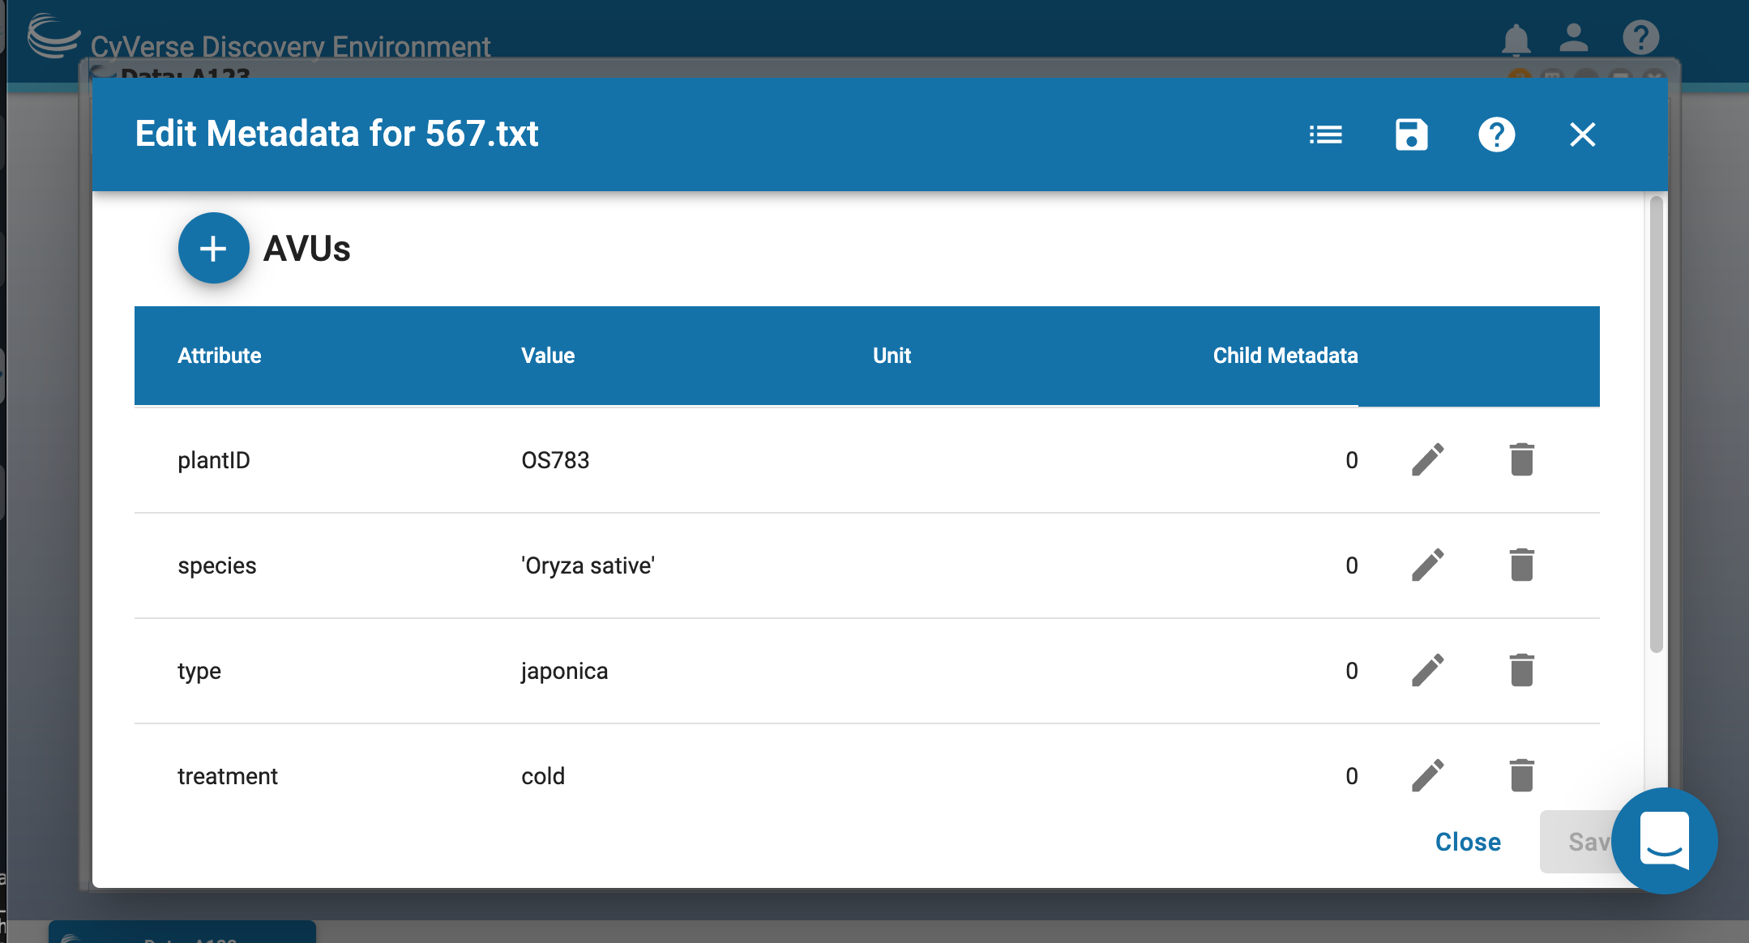Sort by Child Metadata column header

[x=1285, y=356]
